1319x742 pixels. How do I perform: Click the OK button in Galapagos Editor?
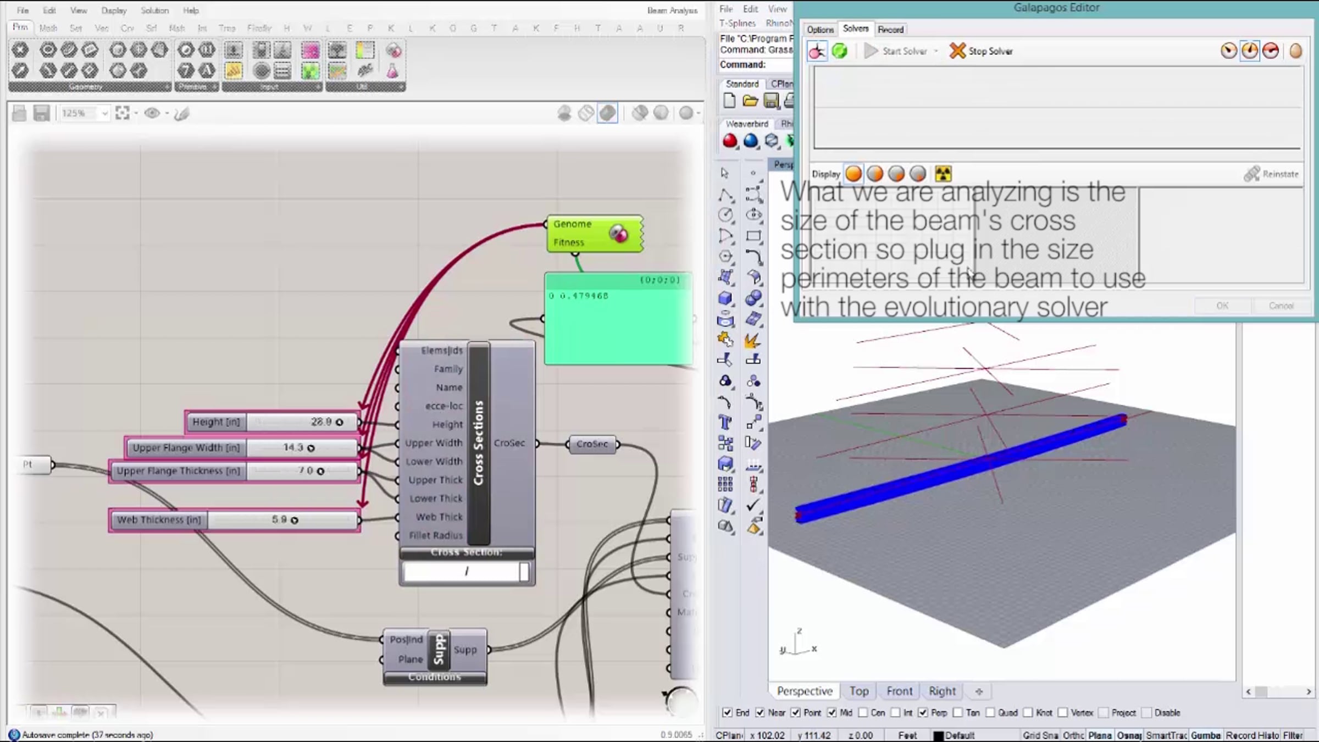pyautogui.click(x=1222, y=306)
